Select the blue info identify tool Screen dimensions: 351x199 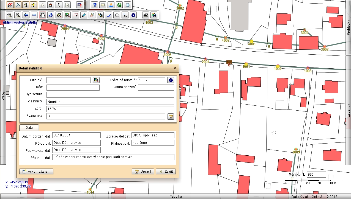[134, 15]
